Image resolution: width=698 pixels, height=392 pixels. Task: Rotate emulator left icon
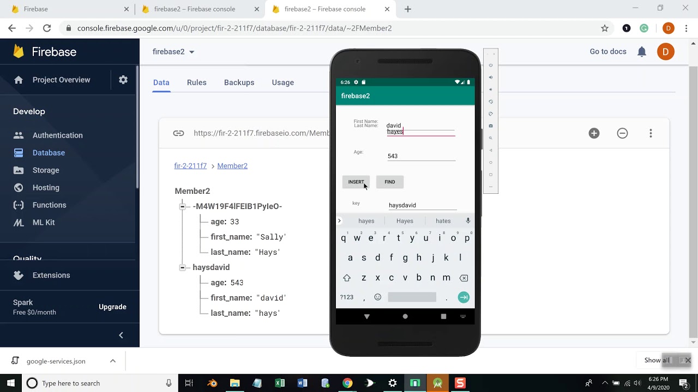point(491,102)
